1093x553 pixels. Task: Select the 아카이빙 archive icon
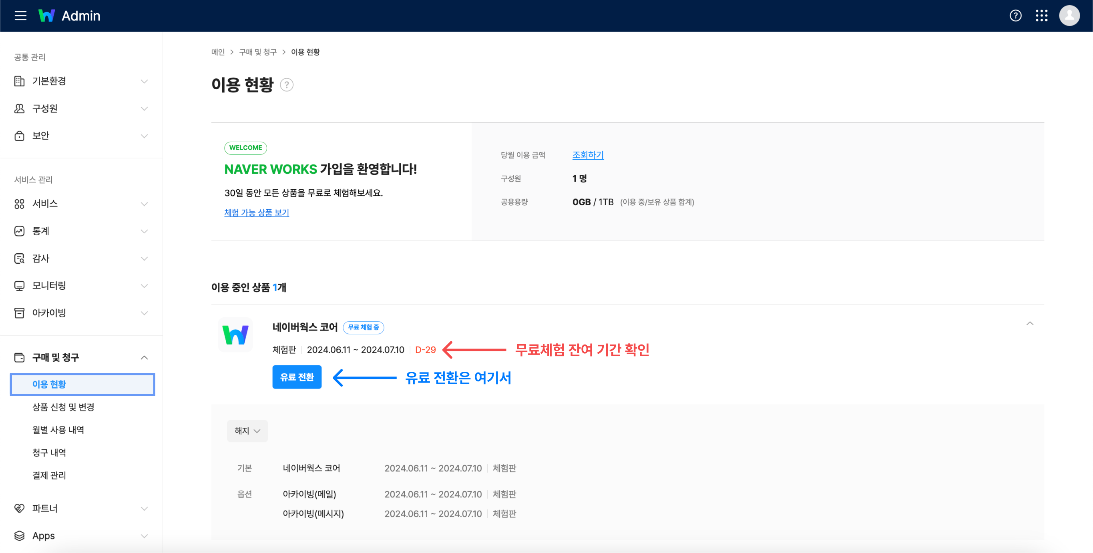click(19, 313)
